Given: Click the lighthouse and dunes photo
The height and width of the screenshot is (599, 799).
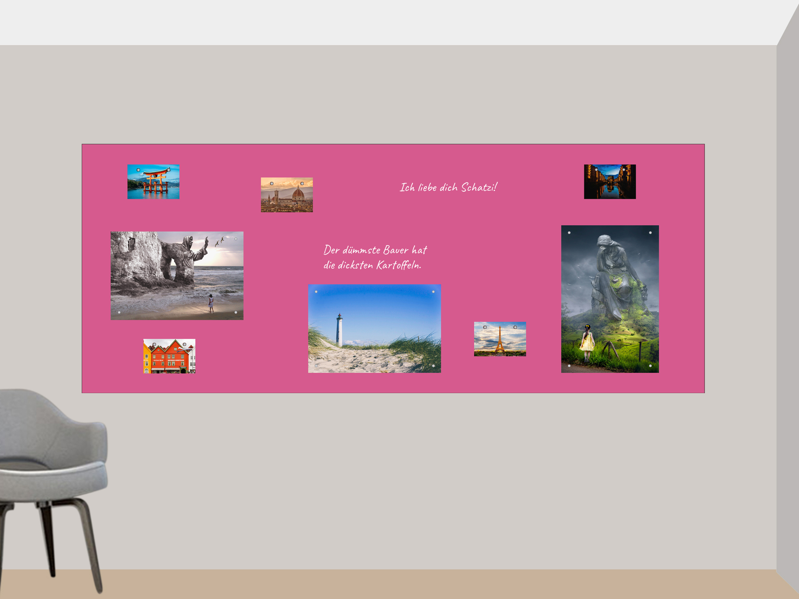Looking at the screenshot, I should pyautogui.click(x=374, y=329).
